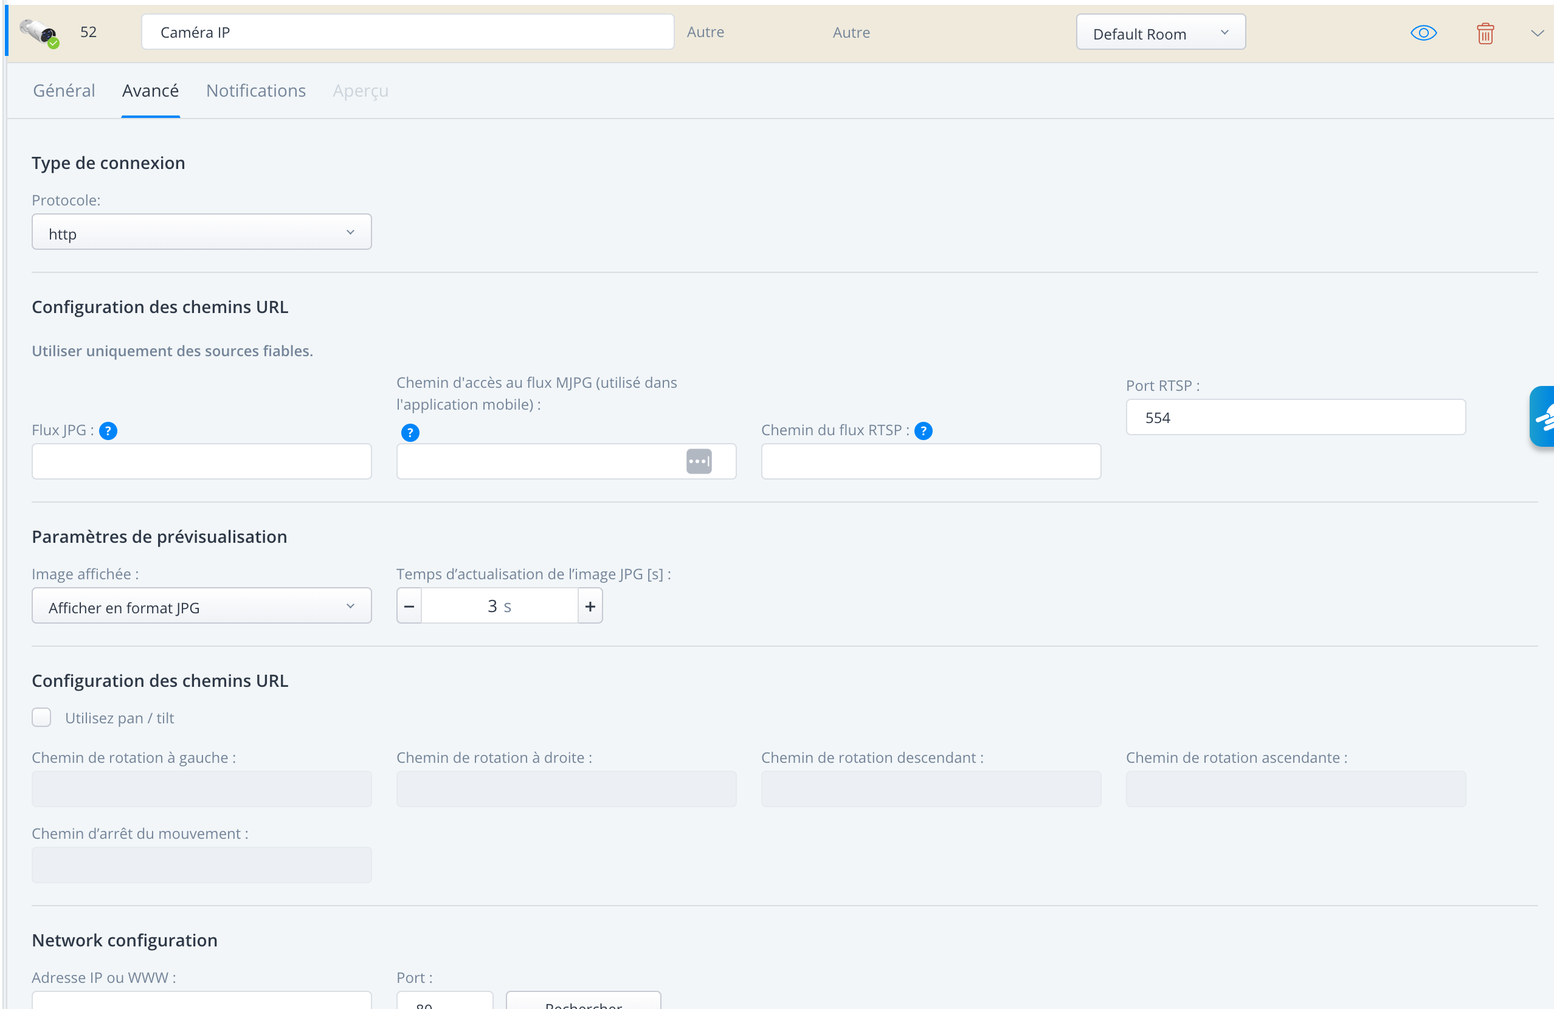1554x1009 pixels.
Task: Delete device with red trash icon
Action: click(x=1485, y=33)
